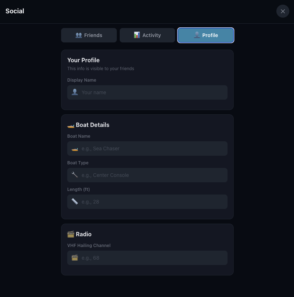Screen dimensions: 294x297
Task: Click the Your Profile section header
Action: (83, 60)
